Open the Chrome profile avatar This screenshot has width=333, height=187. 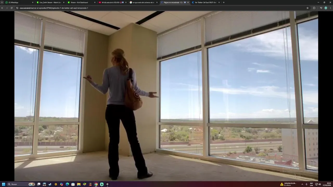pos(326,8)
